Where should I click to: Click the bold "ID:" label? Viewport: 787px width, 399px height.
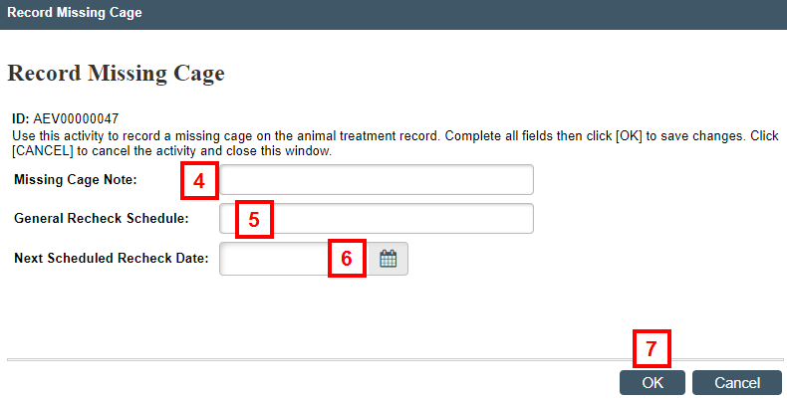[x=21, y=118]
